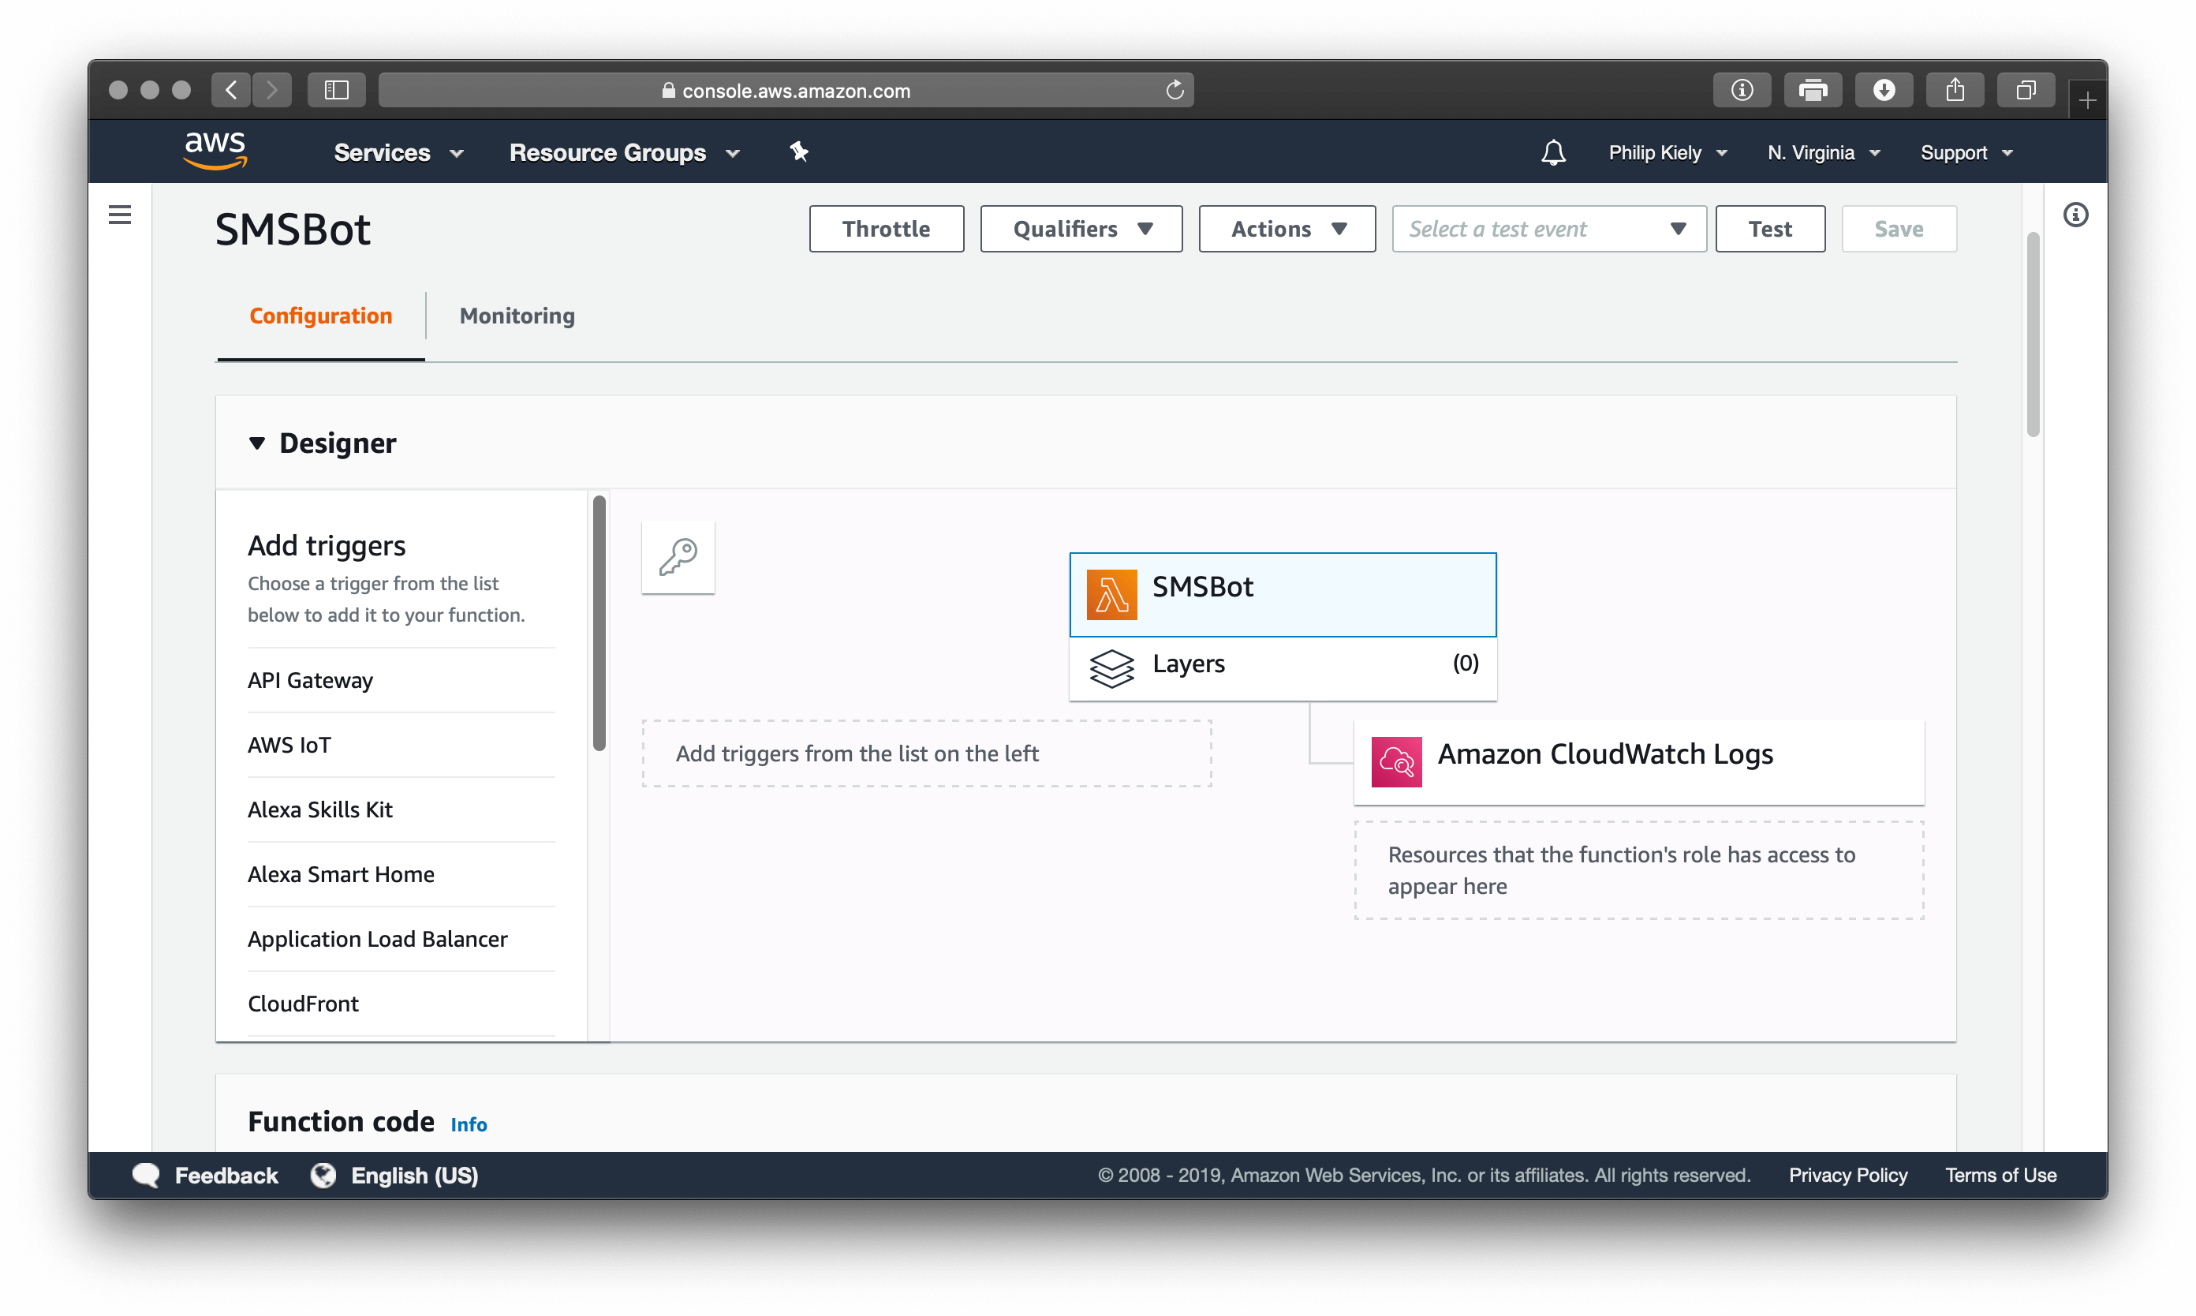The image size is (2196, 1316).
Task: Open the Qualifiers dropdown
Action: pyautogui.click(x=1081, y=229)
